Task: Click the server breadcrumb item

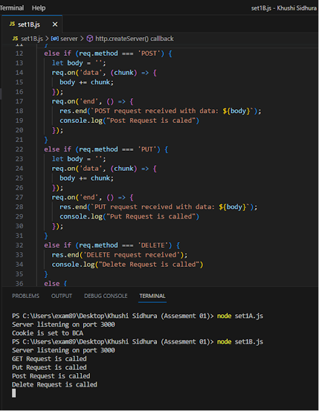Action: [69, 38]
